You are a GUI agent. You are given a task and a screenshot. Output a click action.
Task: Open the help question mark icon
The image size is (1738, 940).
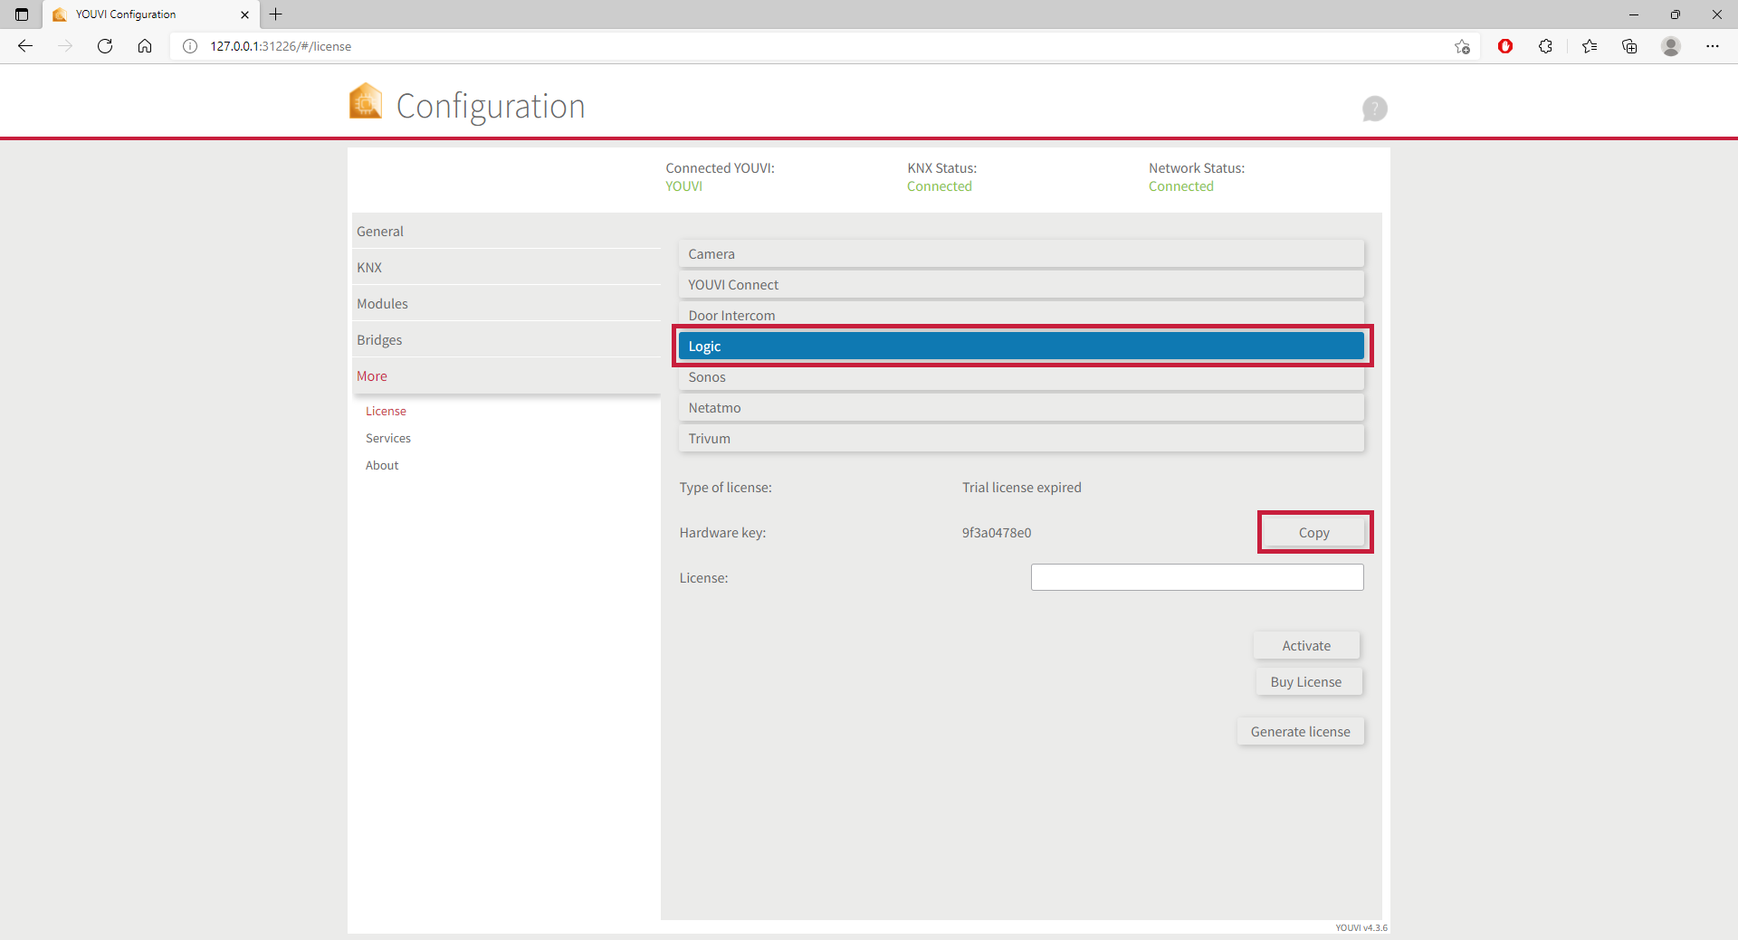point(1374,109)
